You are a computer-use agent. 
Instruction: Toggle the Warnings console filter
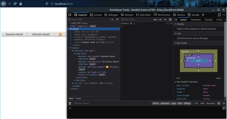click(x=165, y=103)
